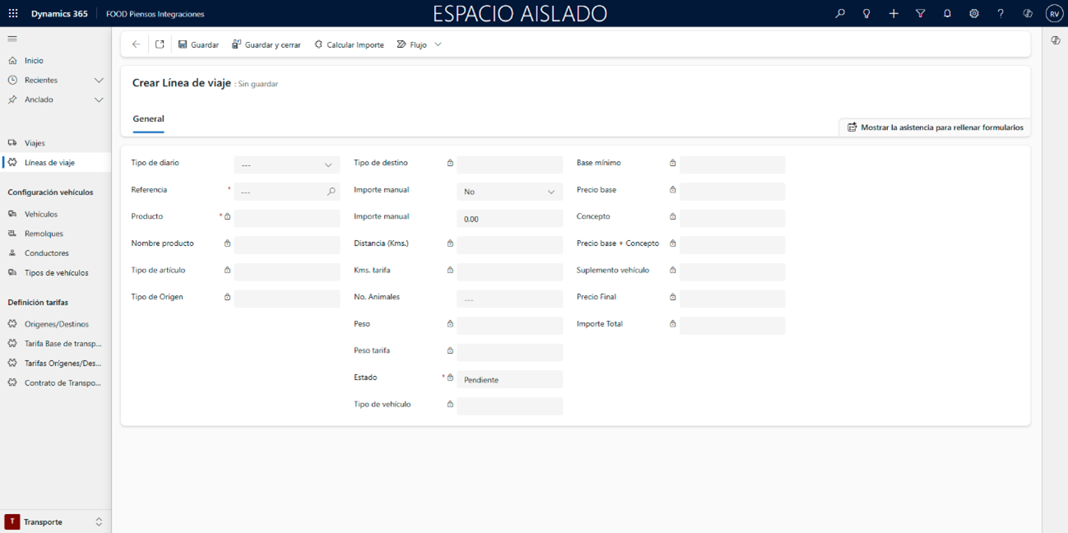Click the Calcular Importe button
Screen dimensions: 1068x533
pyautogui.click(x=349, y=44)
